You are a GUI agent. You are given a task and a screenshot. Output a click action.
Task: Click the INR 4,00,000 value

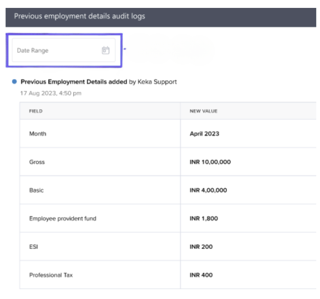208,190
